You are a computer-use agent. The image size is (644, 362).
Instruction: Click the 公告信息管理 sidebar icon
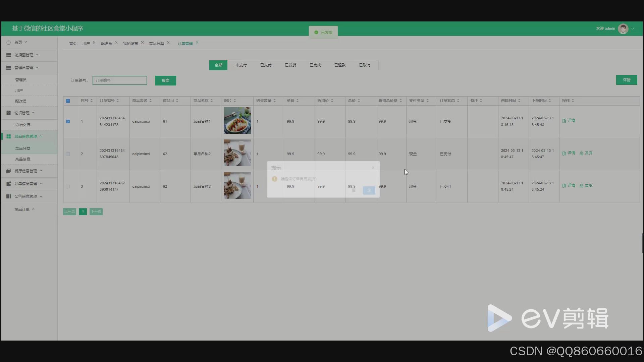pos(9,196)
